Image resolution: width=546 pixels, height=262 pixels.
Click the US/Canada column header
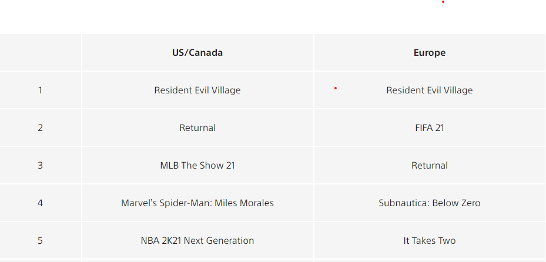(x=197, y=52)
